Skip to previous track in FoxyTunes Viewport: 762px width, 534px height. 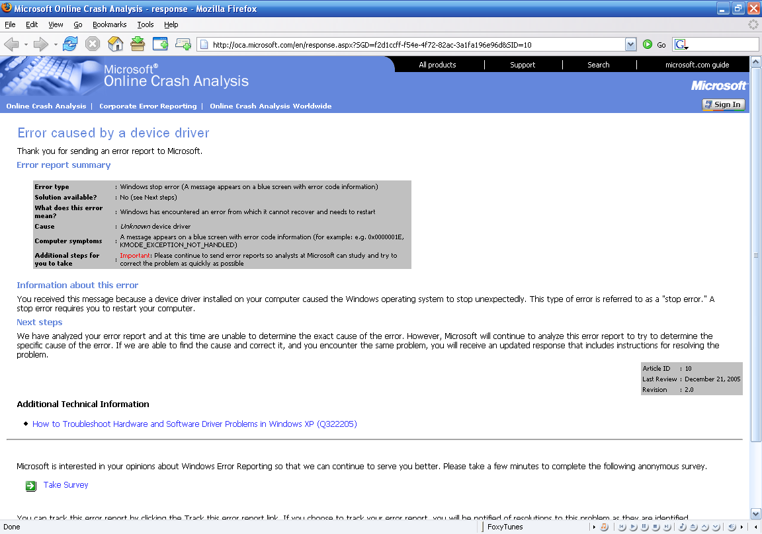(622, 527)
